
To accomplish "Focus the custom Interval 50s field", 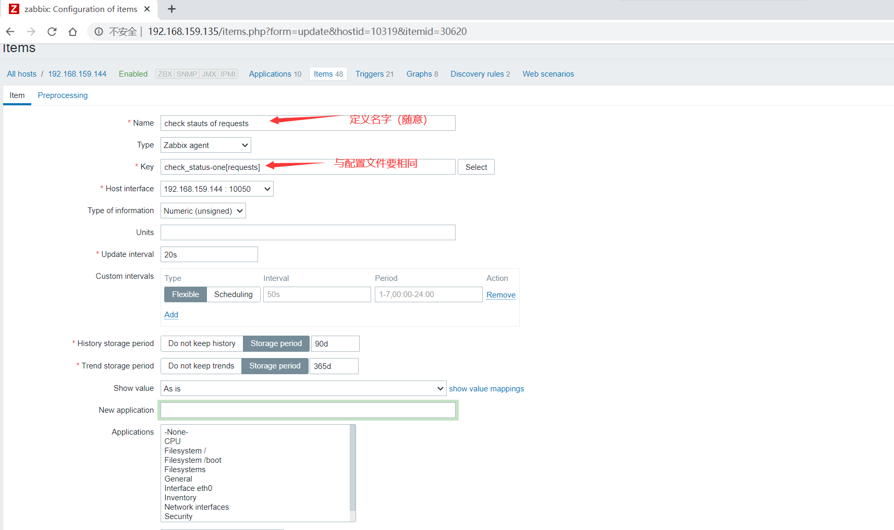I will coord(317,294).
